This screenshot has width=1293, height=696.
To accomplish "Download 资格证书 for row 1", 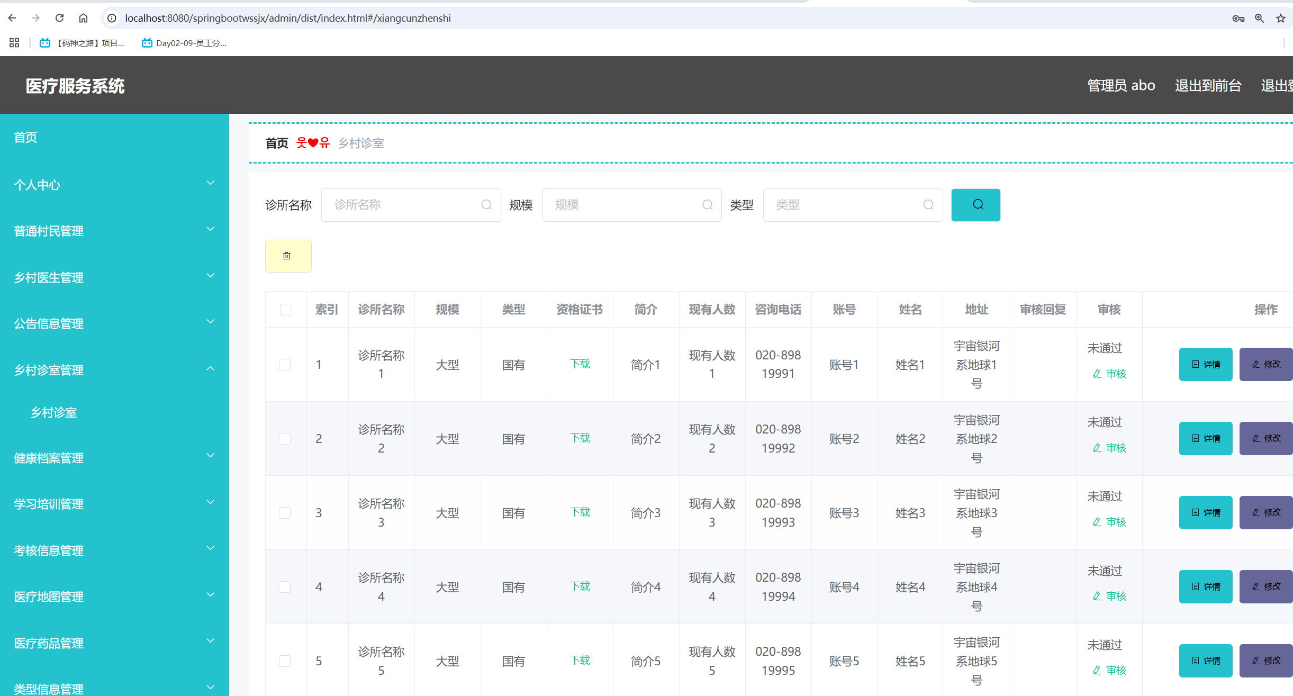I will pyautogui.click(x=580, y=364).
